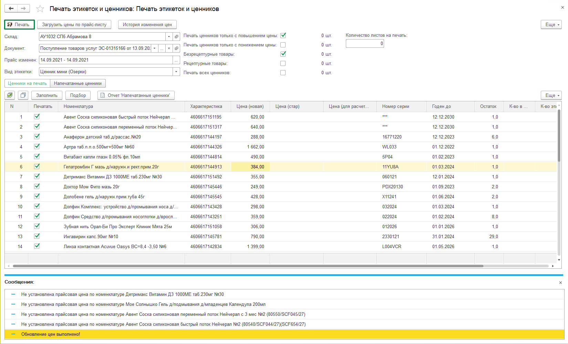This screenshot has width=568, height=344.
Task: Click the История изменения цен button
Action: tap(147, 25)
